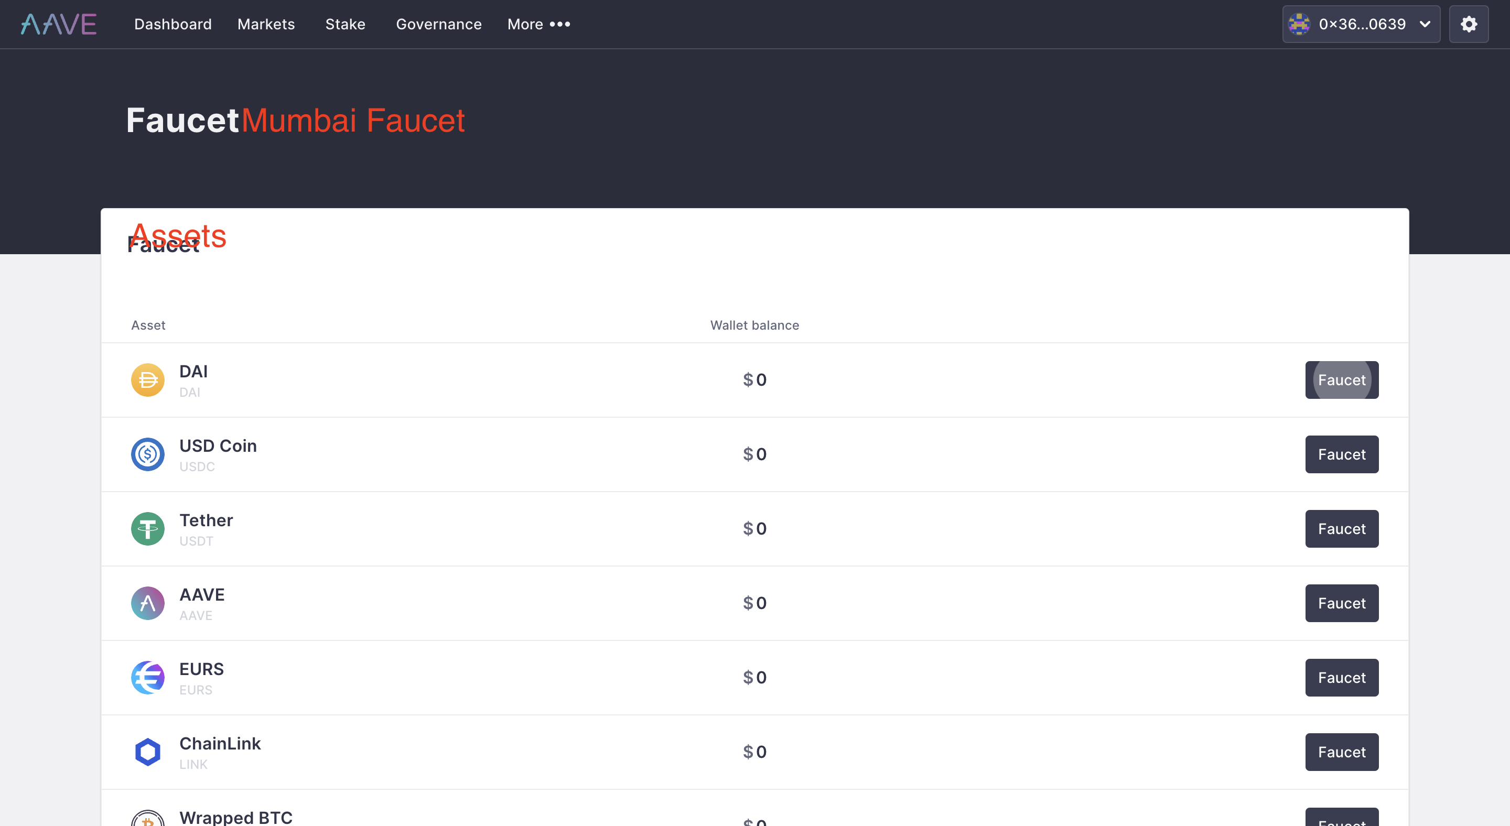Click the Faucet button for ChainLink

click(1342, 752)
